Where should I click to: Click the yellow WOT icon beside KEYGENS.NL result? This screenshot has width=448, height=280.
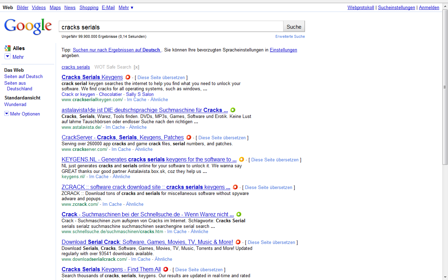[241, 160]
